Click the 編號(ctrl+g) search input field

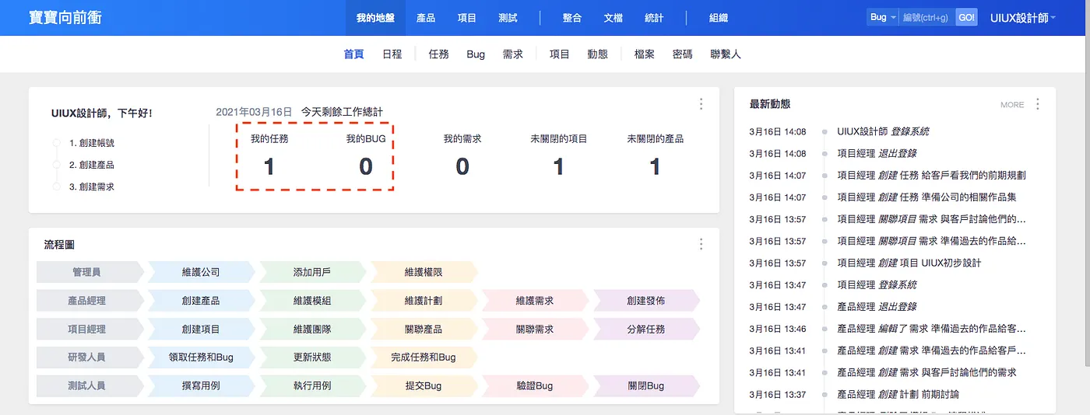pyautogui.click(x=926, y=17)
